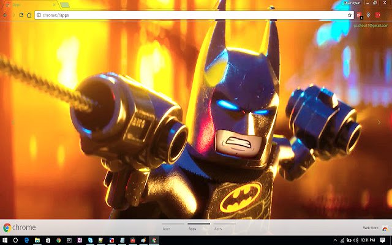Open the Web Store link
Image resolution: width=392 pixels, height=245 pixels.
click(371, 228)
